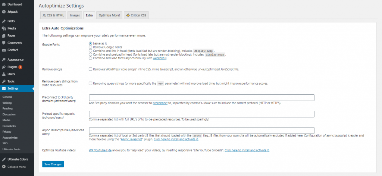The width and height of the screenshot is (382, 176).
Task: Open the Ultimate Fonts submenu item
Action: coord(12,149)
